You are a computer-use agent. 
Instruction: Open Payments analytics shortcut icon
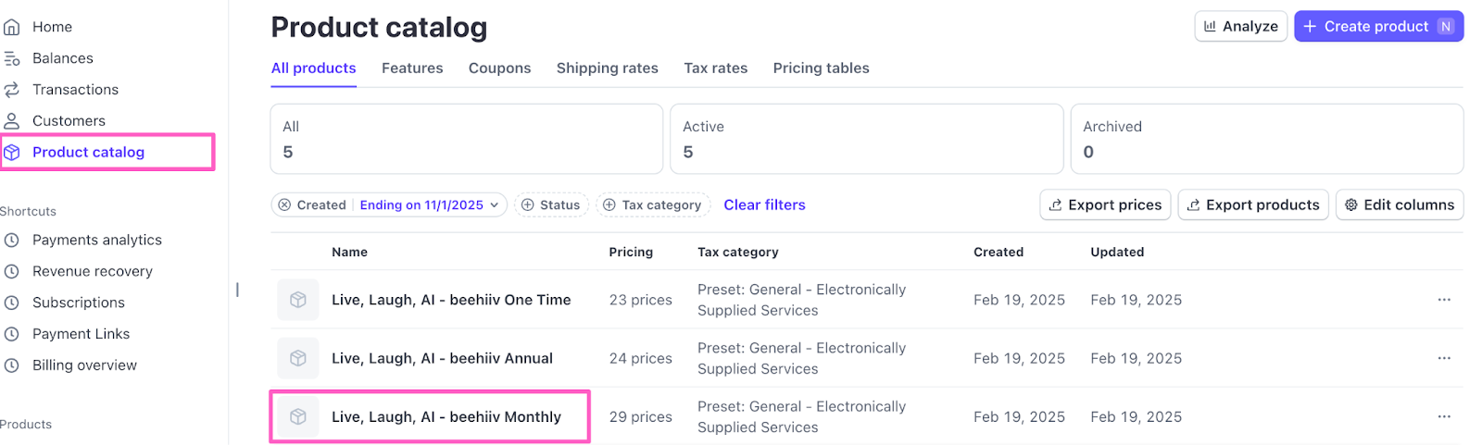pos(12,241)
